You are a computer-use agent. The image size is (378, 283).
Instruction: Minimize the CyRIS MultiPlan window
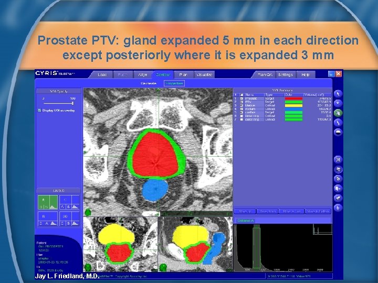[x=331, y=74]
